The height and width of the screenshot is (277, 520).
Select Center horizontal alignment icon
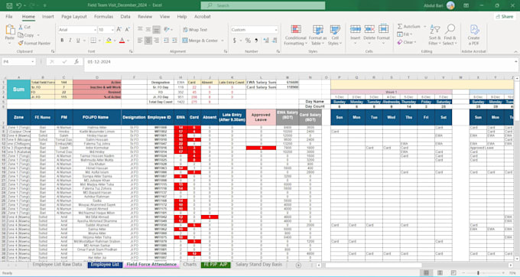point(148,41)
